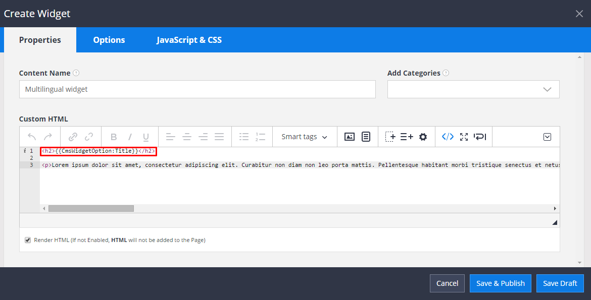
Task: Toggle the Render HTML option
Action: [28, 239]
